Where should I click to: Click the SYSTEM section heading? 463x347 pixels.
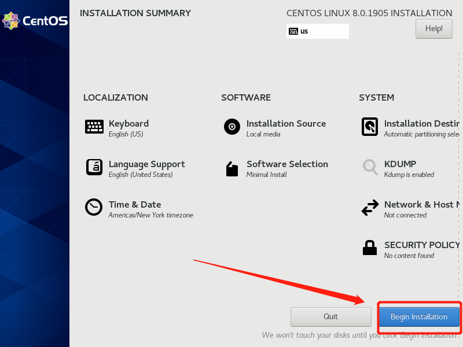[x=377, y=98]
